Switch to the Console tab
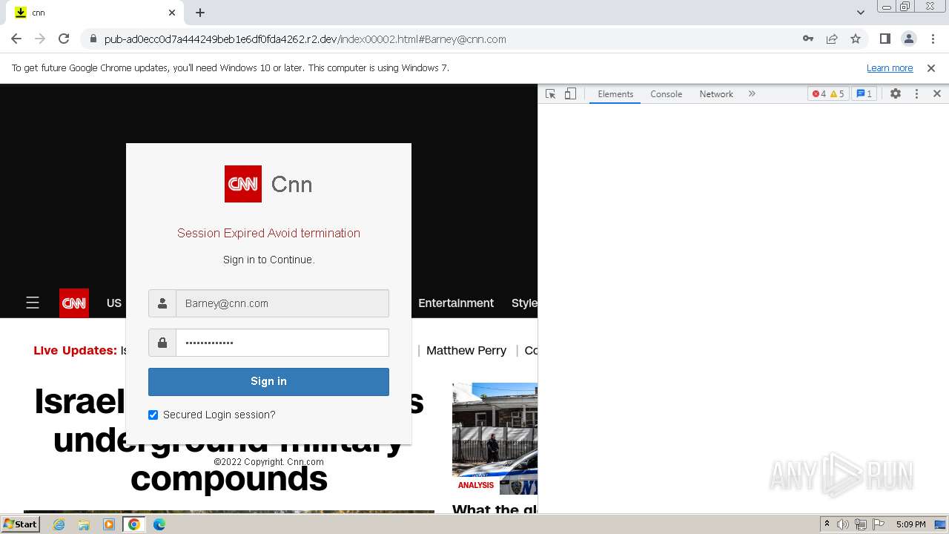Screen dimensions: 949x534 pyautogui.click(x=666, y=94)
